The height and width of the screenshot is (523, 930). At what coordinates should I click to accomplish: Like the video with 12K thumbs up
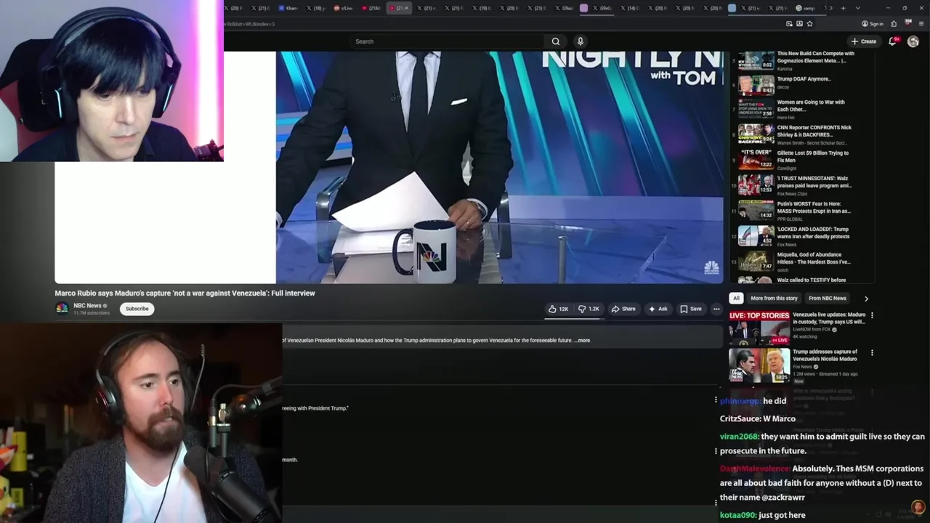[x=558, y=309]
